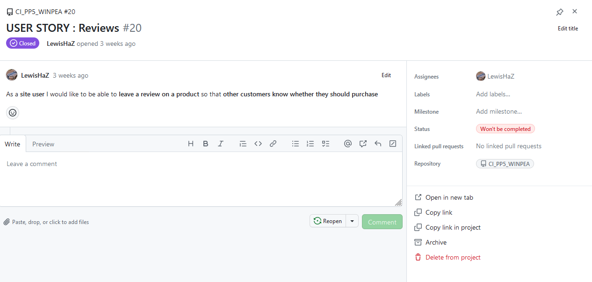The width and height of the screenshot is (592, 282).
Task: Click the Assignees label
Action: coord(426,77)
